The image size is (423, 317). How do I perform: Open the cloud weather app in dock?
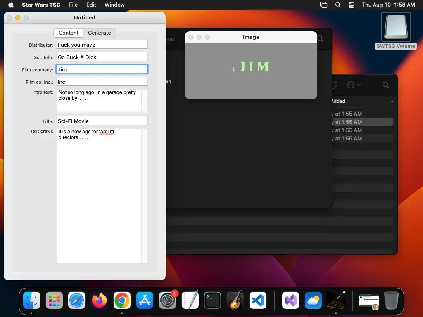pyautogui.click(x=313, y=300)
